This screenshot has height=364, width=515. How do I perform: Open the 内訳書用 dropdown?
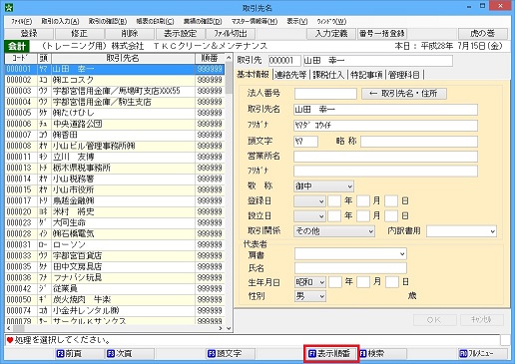tap(461, 231)
